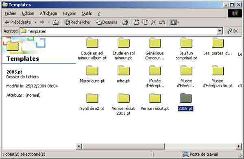Open the Favoris menu
The width and height of the screenshot is (244, 159).
click(69, 13)
